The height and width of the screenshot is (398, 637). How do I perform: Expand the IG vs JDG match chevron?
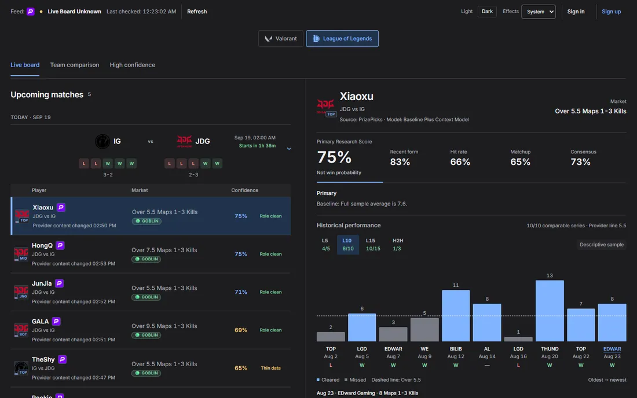pos(289,149)
